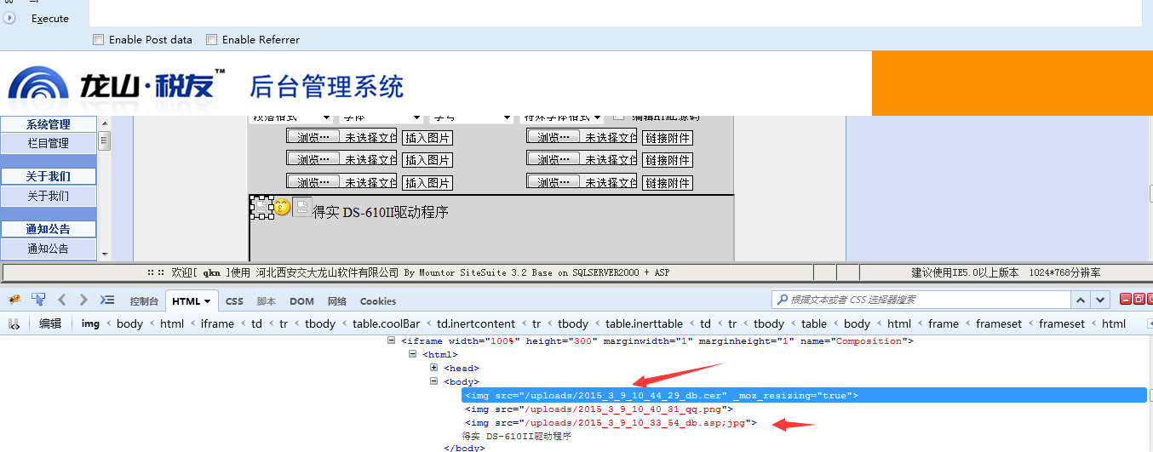Screen dimensions: 1153x452
Task: Click the closing </body> tag line
Action: click(x=464, y=448)
